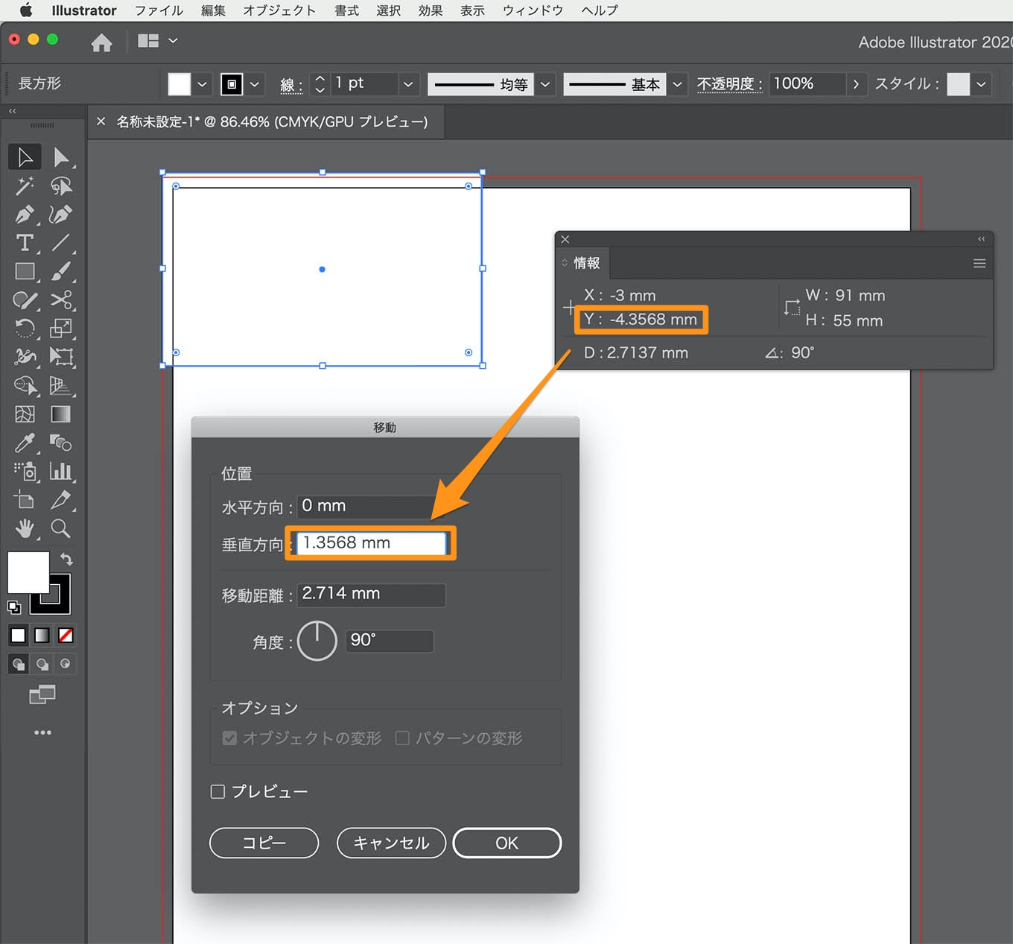Select the Width warp tool
Image resolution: width=1013 pixels, height=944 pixels.
pyautogui.click(x=25, y=357)
